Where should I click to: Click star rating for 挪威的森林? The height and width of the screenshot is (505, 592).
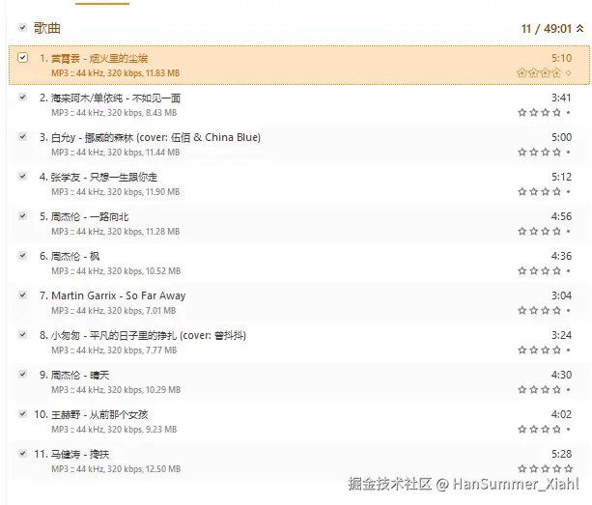(539, 152)
